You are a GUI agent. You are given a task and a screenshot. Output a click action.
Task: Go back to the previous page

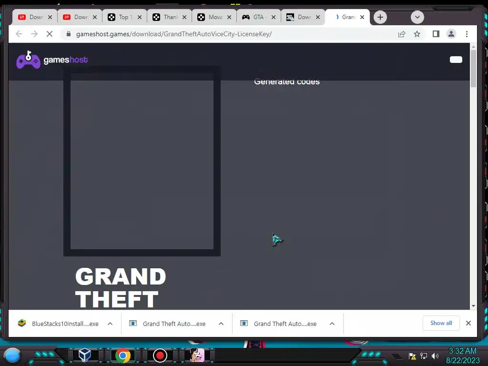19,34
